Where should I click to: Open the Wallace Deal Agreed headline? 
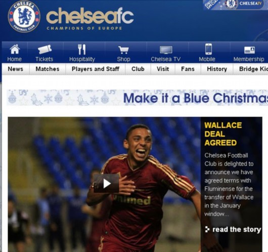click(223, 134)
